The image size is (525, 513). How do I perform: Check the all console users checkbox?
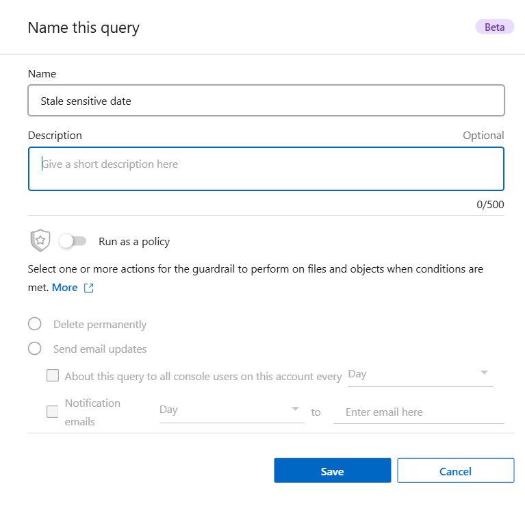(53, 375)
